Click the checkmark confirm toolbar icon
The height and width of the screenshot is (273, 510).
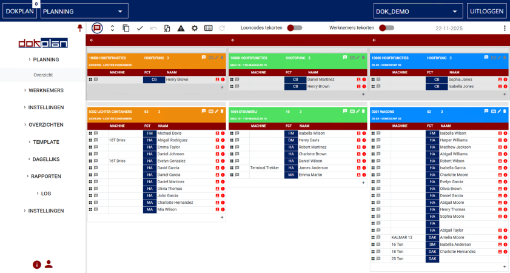click(140, 29)
